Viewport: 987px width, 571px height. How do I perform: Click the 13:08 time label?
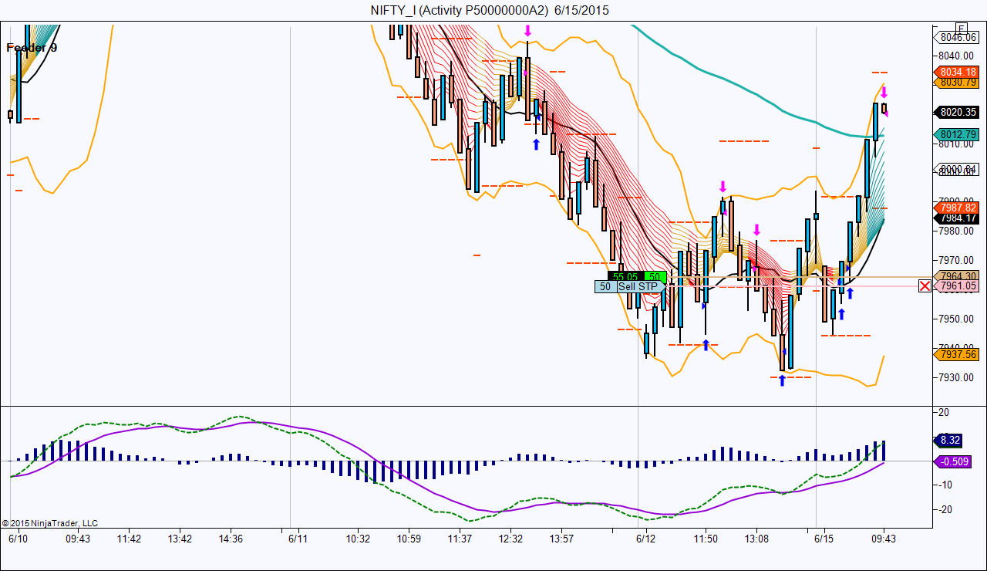pyautogui.click(x=756, y=539)
